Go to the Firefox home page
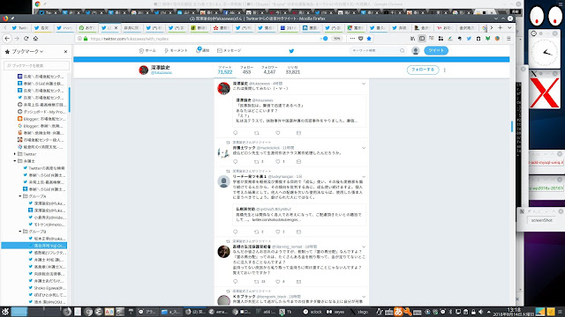The image size is (565, 317). click(x=35, y=39)
